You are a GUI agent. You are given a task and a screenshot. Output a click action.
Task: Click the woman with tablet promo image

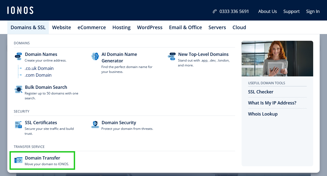277,59
